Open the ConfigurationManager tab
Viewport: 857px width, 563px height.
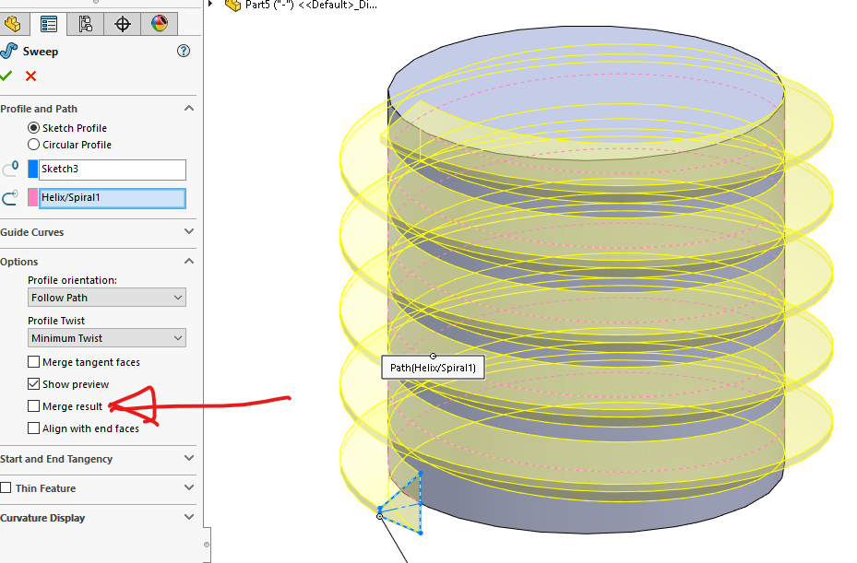85,23
